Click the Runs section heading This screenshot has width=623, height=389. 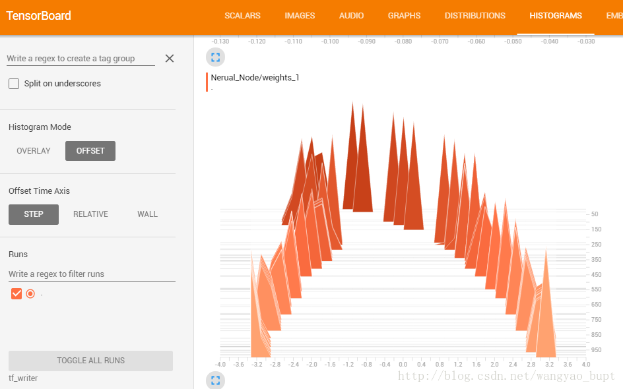(18, 254)
